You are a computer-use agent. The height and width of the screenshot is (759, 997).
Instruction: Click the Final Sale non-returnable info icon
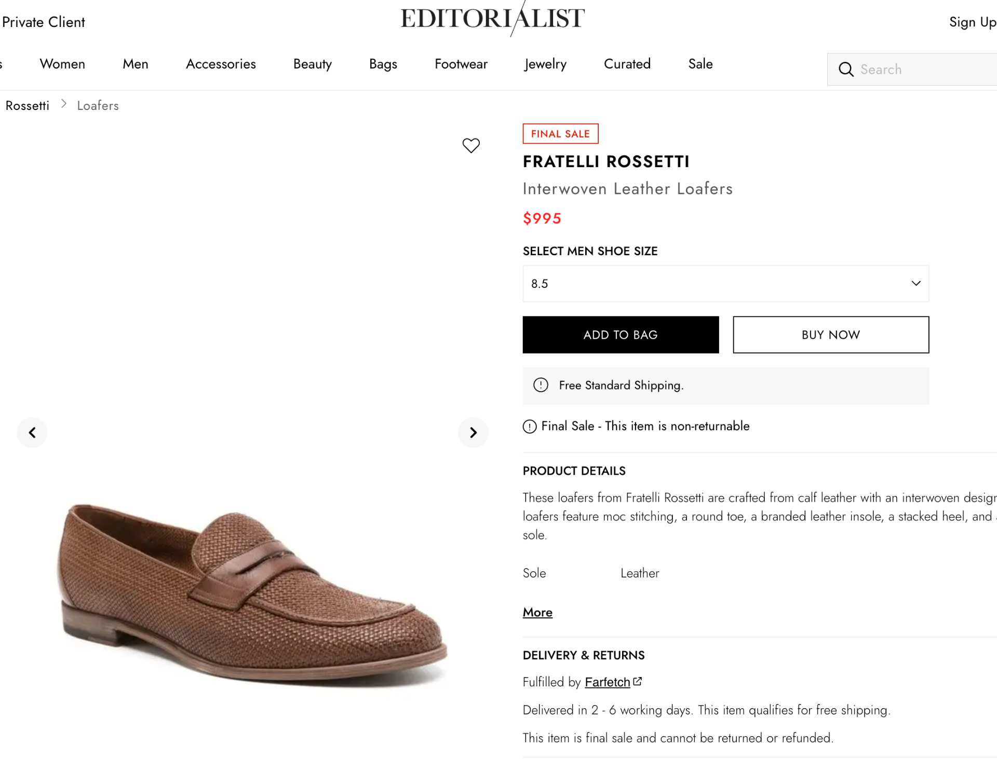point(530,426)
